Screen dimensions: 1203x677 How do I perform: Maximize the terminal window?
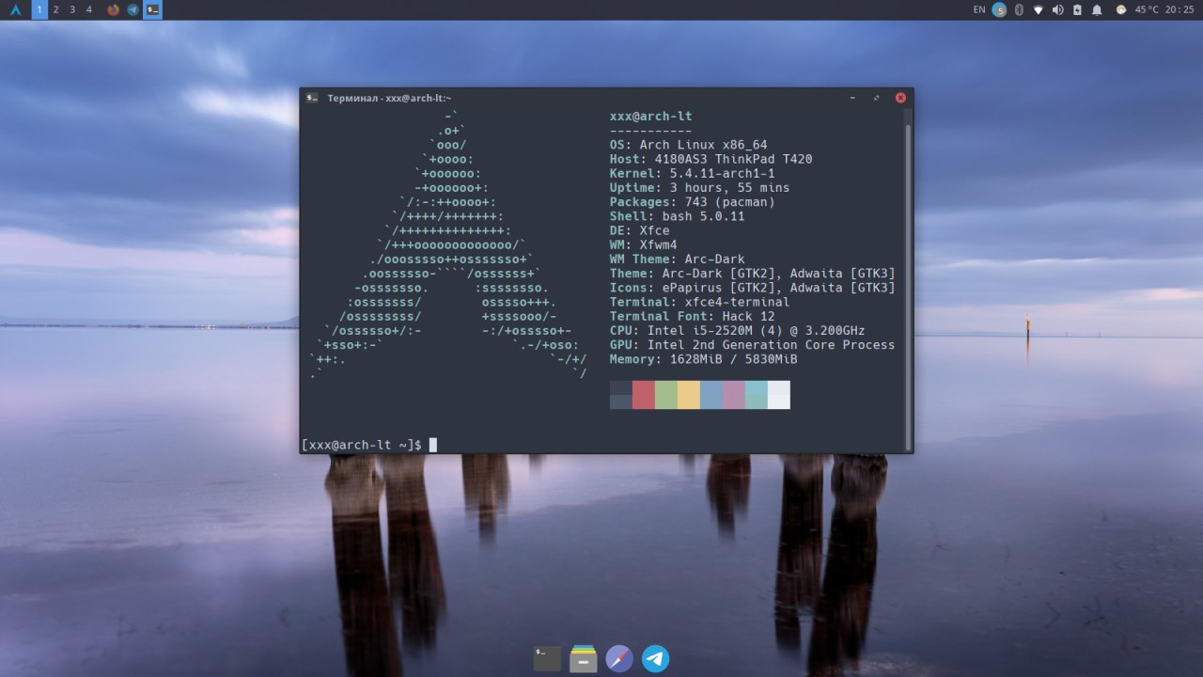(877, 98)
